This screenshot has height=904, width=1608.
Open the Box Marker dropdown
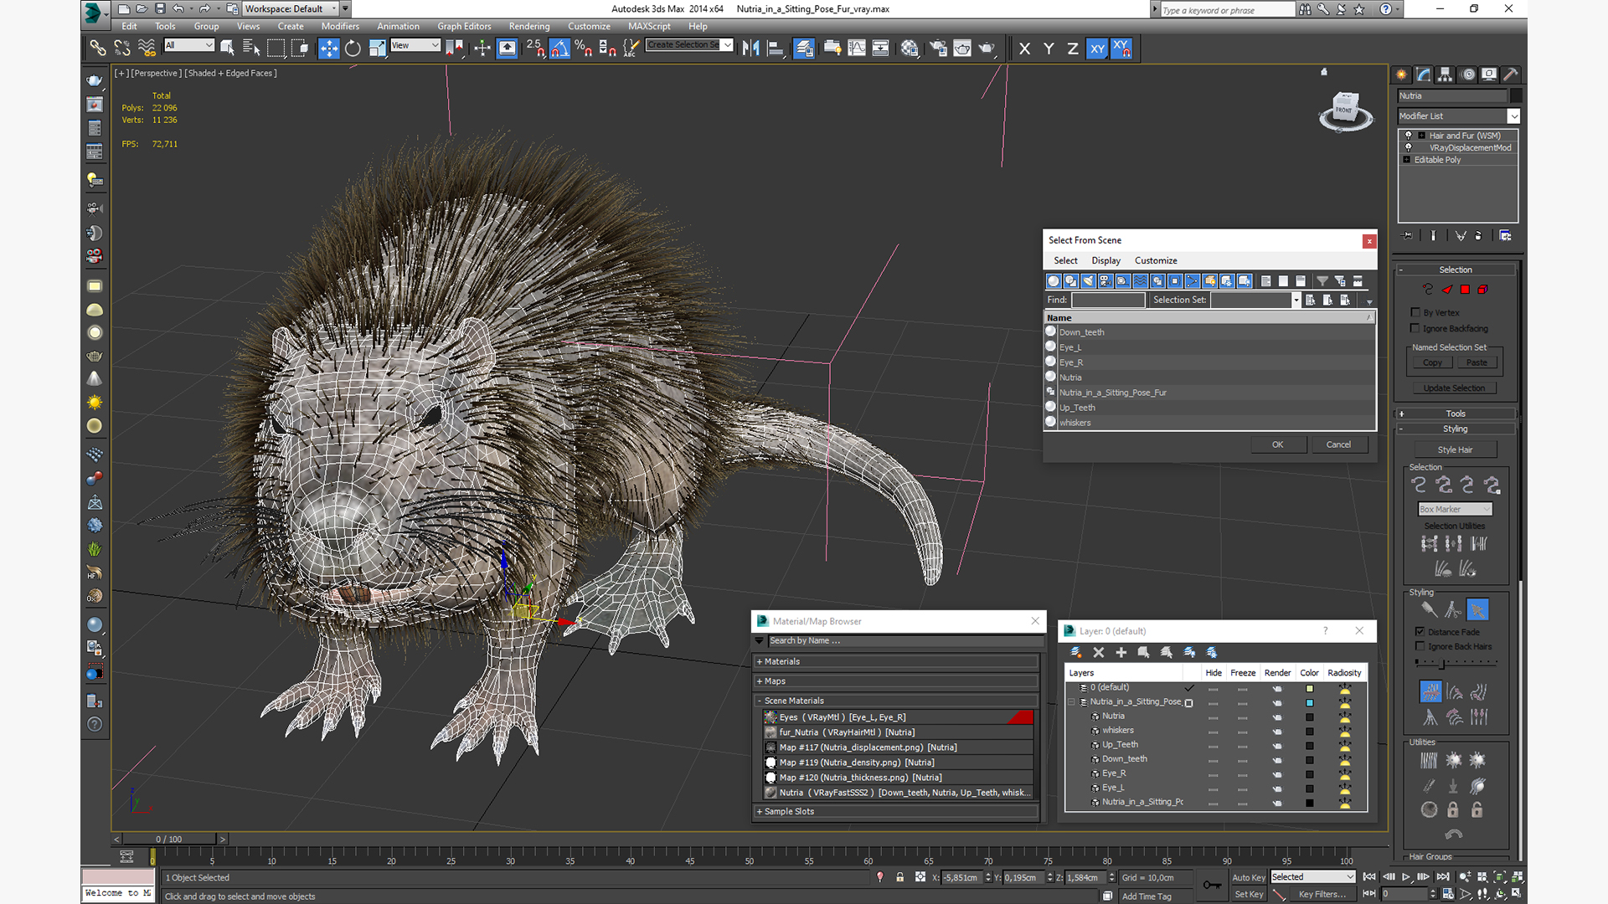click(1455, 509)
